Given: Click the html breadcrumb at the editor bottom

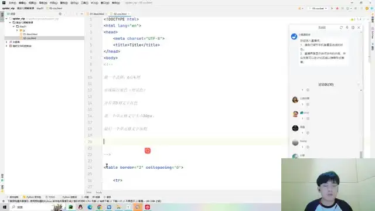Looking at the screenshot, I should [89, 192].
